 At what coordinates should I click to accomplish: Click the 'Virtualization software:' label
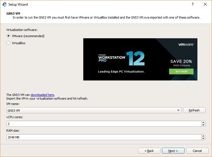[22, 30]
